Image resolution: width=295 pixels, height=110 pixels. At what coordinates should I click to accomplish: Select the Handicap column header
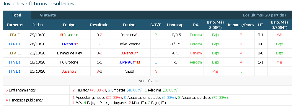point(175,25)
